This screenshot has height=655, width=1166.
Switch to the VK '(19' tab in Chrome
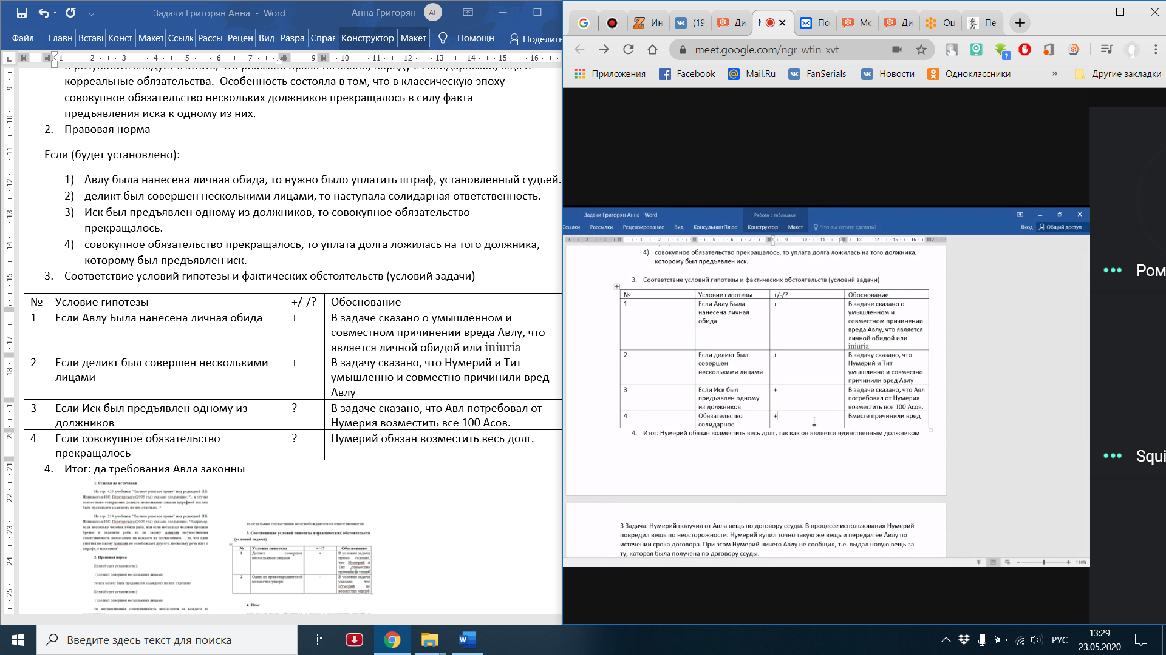pos(690,23)
